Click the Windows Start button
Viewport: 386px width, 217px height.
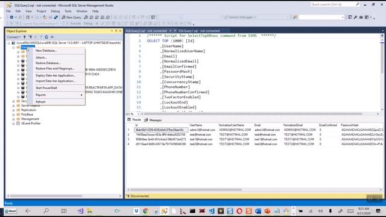(11, 211)
